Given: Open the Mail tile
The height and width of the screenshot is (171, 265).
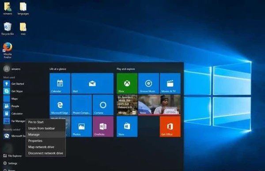Looking at the screenshot, I should 92,84.
